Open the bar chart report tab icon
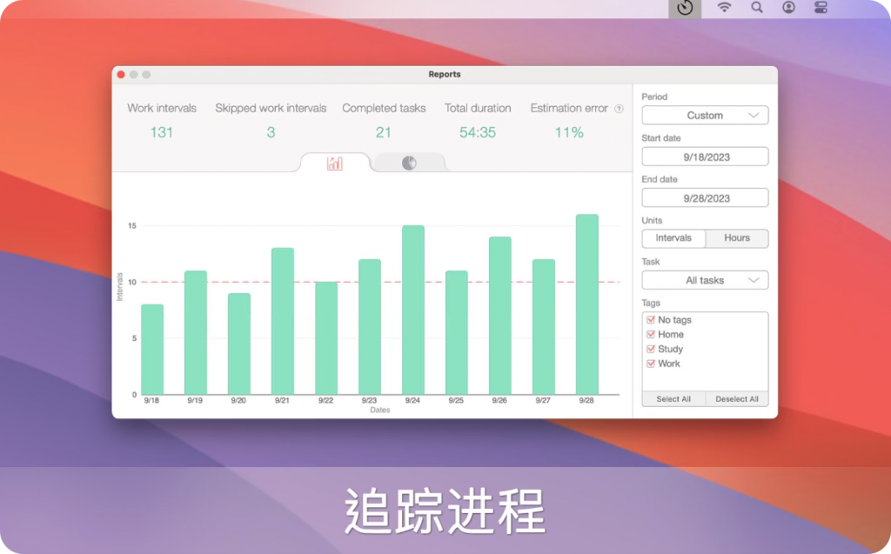 [335, 162]
